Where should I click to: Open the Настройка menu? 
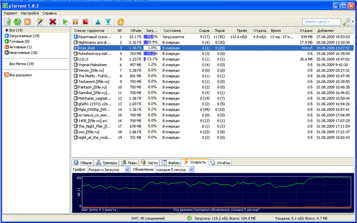tap(30, 13)
